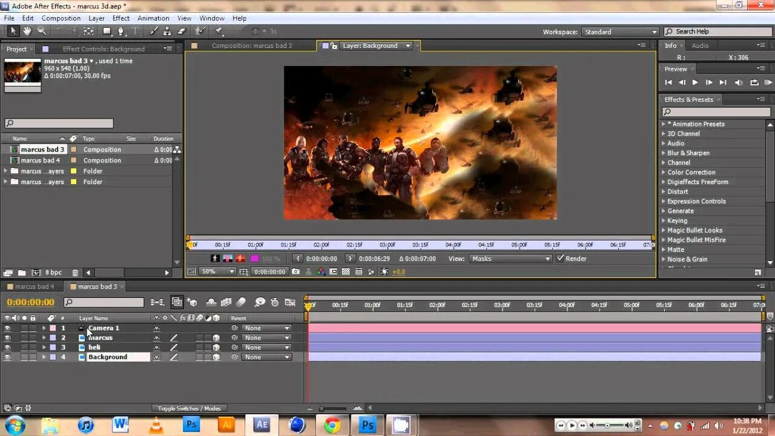
Task: Expand the Background layer properties
Action: [44, 357]
